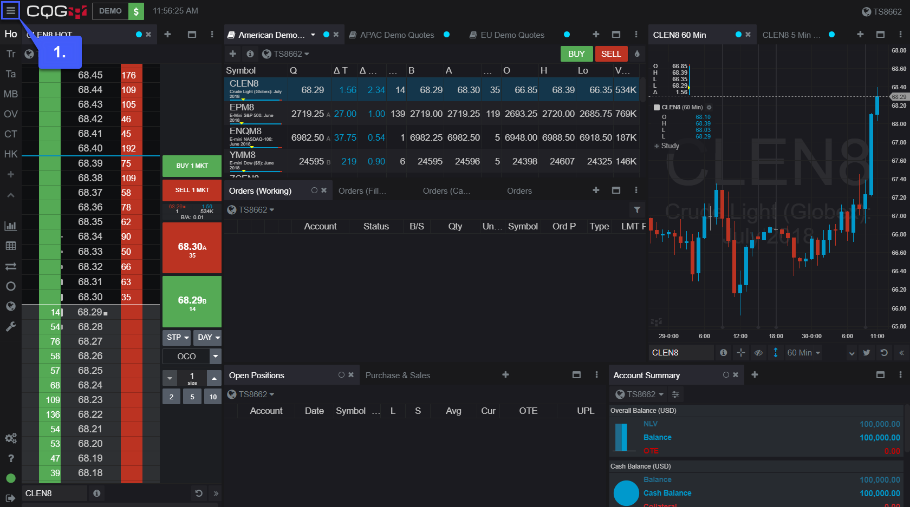Expand the OCO dropdown arrow

pos(216,356)
